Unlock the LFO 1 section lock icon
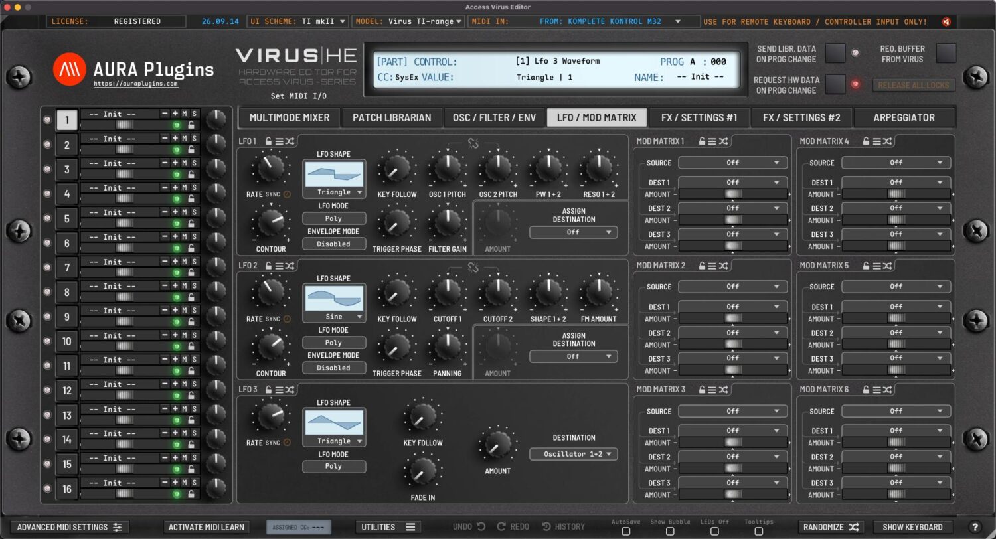The height and width of the screenshot is (539, 996). [x=268, y=141]
